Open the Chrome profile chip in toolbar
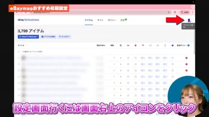Viewport: 209px width, 117px height. [x=184, y=12]
